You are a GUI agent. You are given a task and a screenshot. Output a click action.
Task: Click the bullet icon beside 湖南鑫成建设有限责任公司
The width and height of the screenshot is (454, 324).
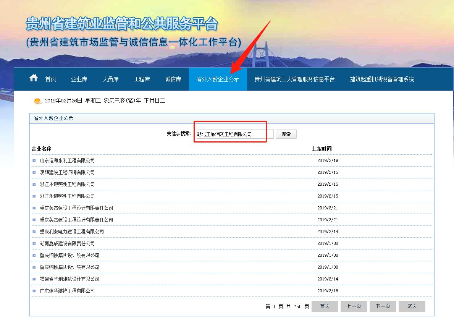pyautogui.click(x=34, y=244)
